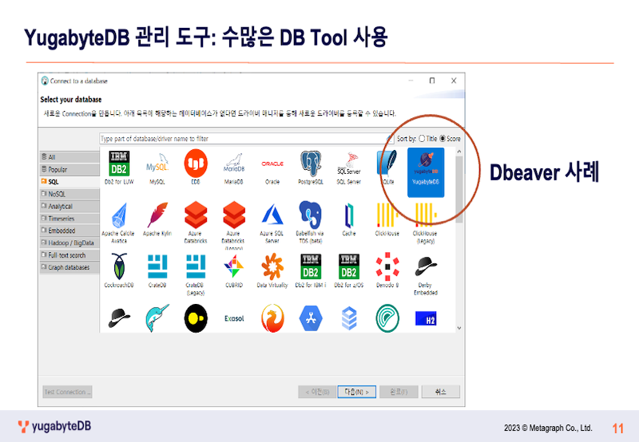Switch to the Embedded category
639x442 pixels.
click(69, 231)
